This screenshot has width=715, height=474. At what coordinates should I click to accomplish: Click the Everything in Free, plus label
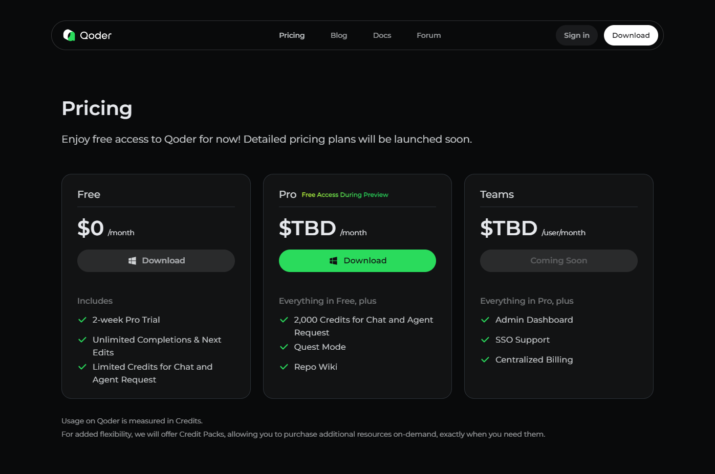[x=328, y=301]
